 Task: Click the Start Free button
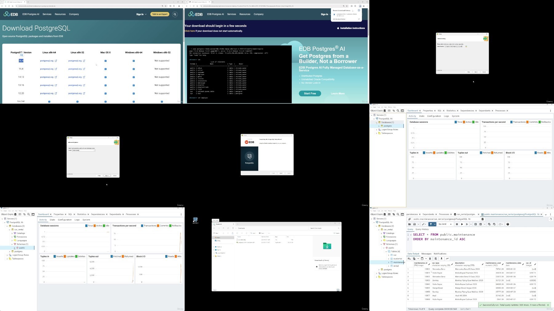(x=310, y=94)
